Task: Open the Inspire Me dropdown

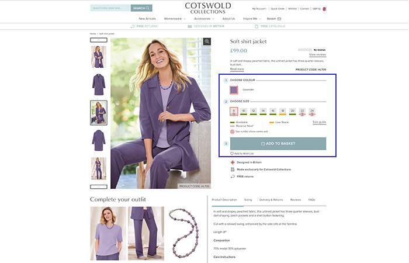Action: [252, 19]
